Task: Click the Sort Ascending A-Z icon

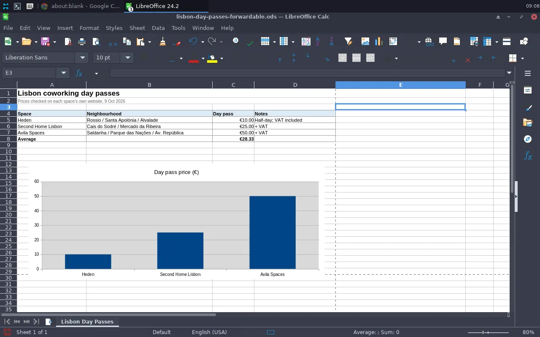Action: pos(318,41)
